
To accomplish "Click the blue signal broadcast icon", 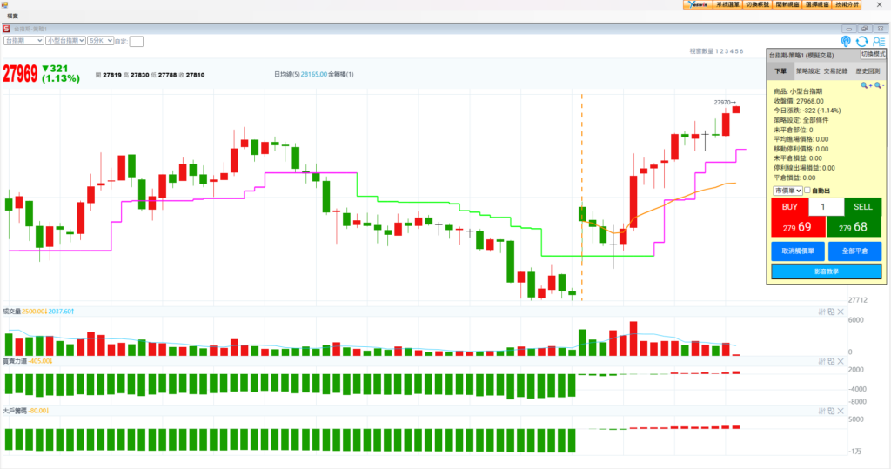I will pyautogui.click(x=846, y=41).
